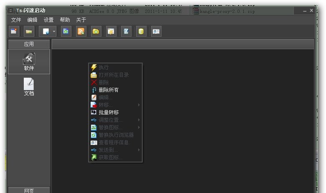The image size is (326, 193).
Task: Click the yellow database cylinder icon
Action: (x=141, y=32)
